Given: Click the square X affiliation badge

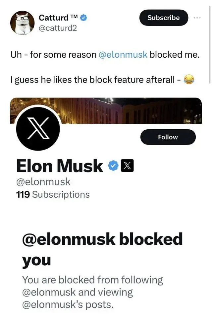Looking at the screenshot, I should 127,166.
